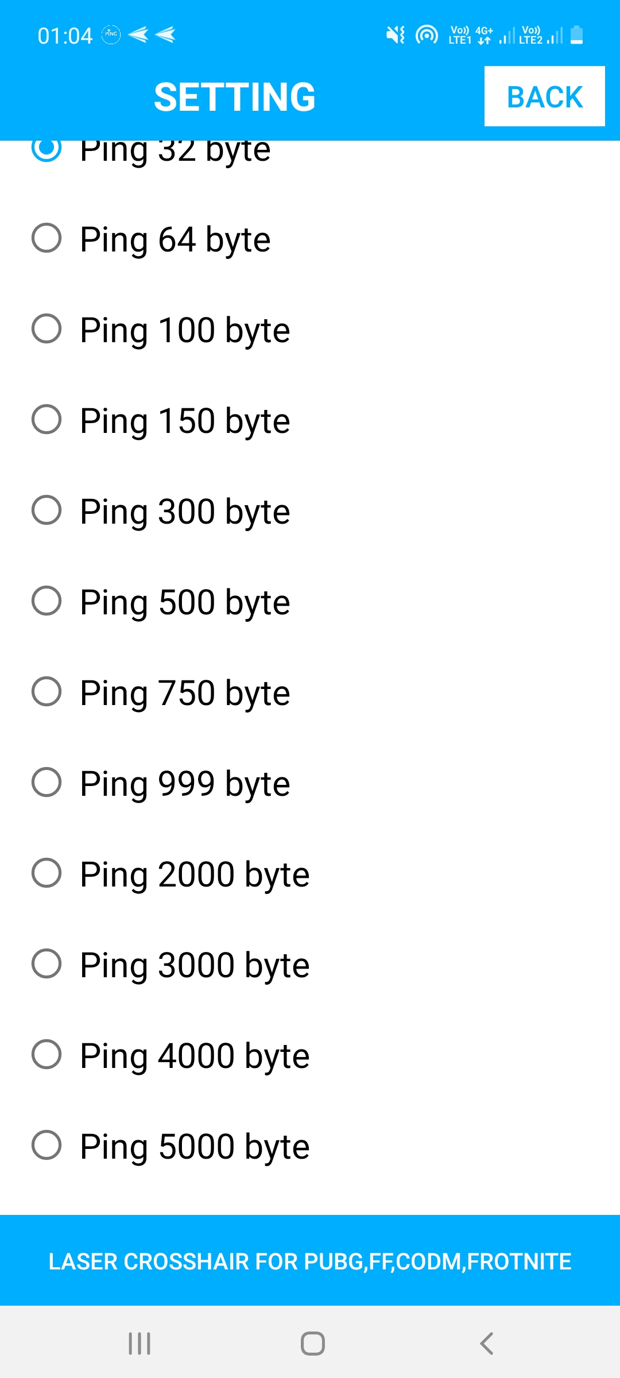Viewport: 620px width, 1378px height.
Task: Enable the Ping 2000 byte option
Action: (x=46, y=873)
